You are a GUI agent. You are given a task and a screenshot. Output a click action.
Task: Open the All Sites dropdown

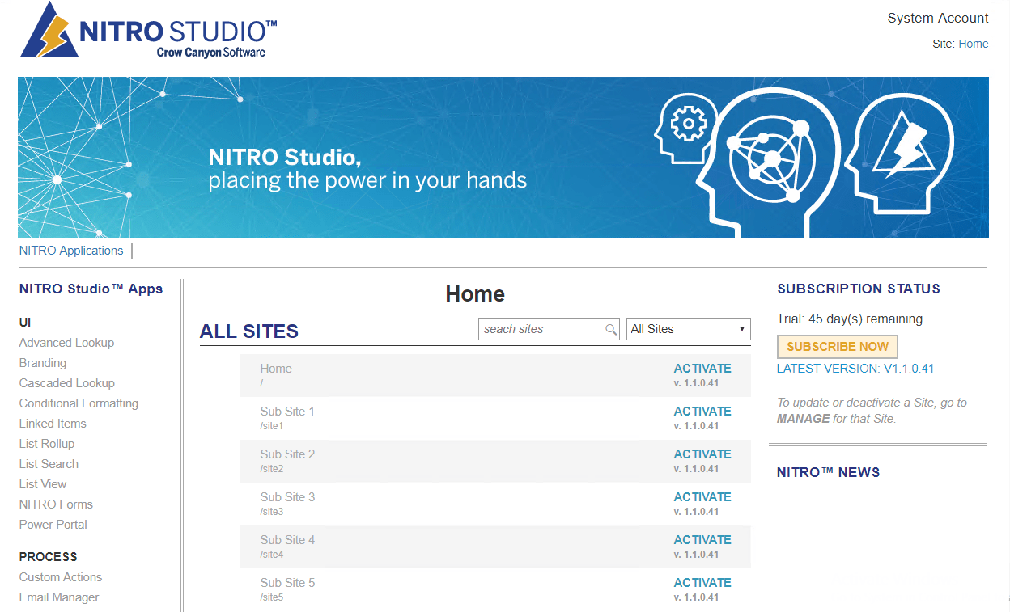click(x=689, y=329)
